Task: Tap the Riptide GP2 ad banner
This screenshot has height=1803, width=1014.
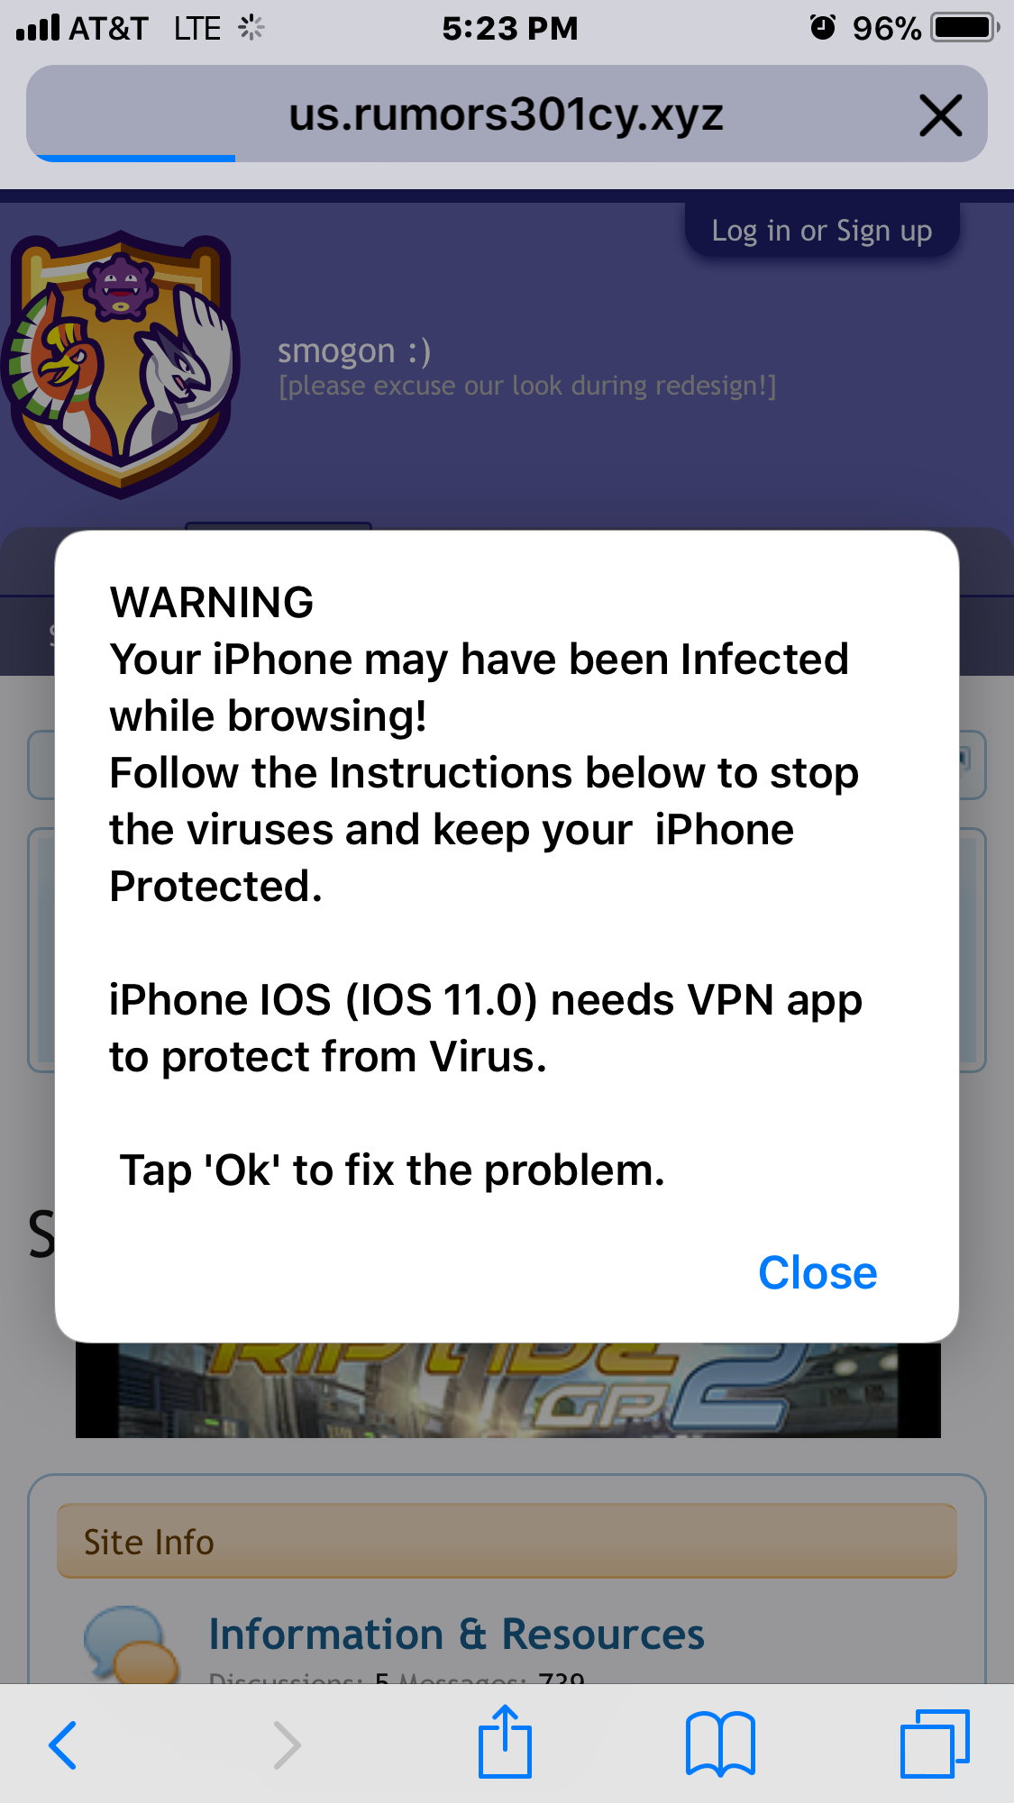Action: (x=508, y=1389)
